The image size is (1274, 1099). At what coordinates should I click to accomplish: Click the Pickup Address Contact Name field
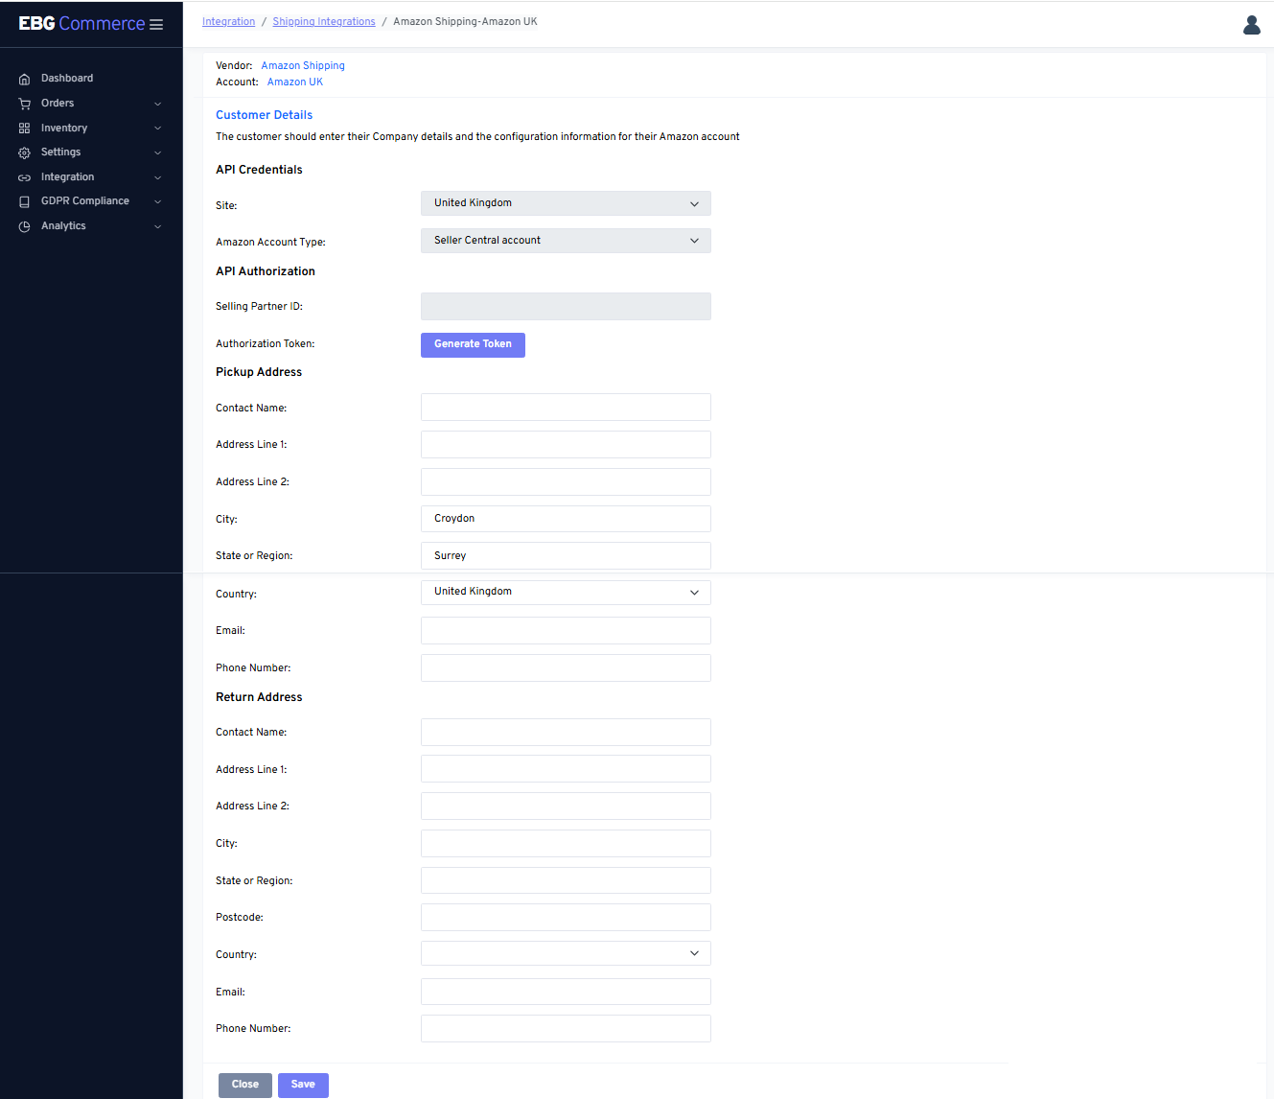tap(566, 408)
